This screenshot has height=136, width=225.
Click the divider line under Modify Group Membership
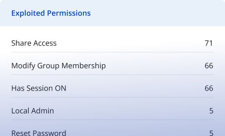[x=112, y=75]
